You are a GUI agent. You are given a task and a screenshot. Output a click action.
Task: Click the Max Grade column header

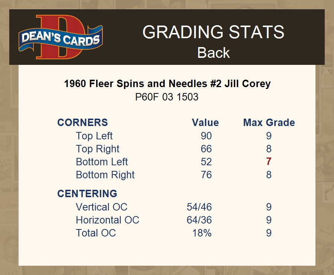point(269,123)
